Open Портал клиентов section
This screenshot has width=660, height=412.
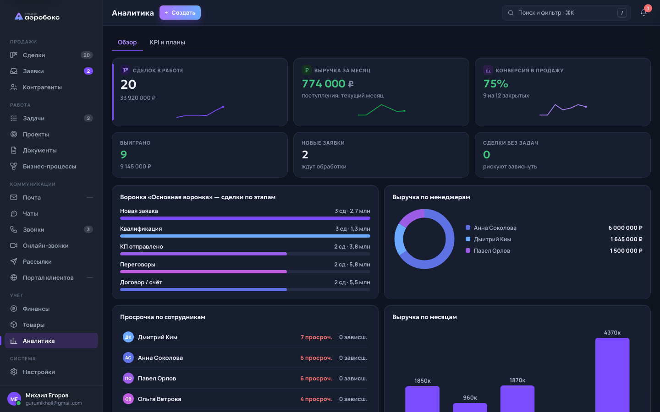point(51,277)
